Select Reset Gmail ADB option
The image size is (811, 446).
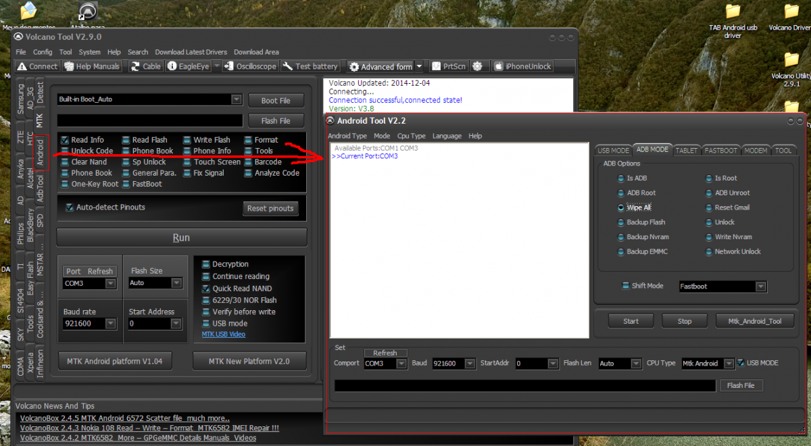[x=727, y=207]
